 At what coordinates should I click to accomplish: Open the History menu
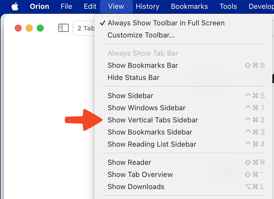[147, 6]
